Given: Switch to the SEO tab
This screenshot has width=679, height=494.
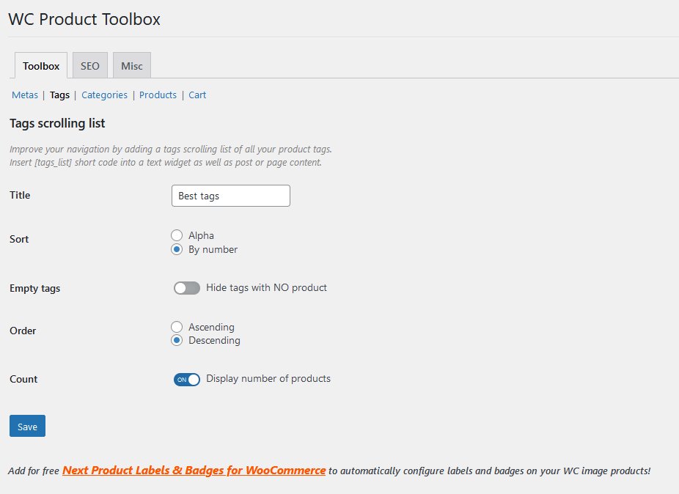Looking at the screenshot, I should [x=90, y=66].
